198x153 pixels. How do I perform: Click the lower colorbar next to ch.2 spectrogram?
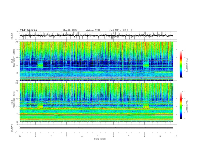pos(181,105)
